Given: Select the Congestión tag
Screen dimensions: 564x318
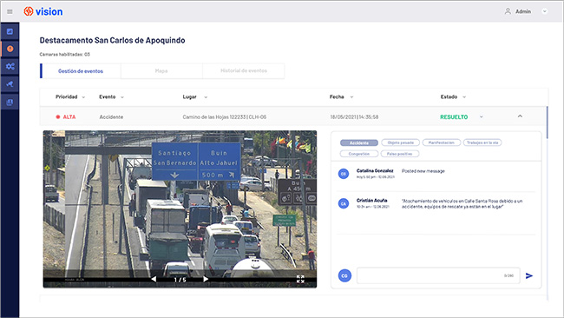Looking at the screenshot, I should (359, 154).
